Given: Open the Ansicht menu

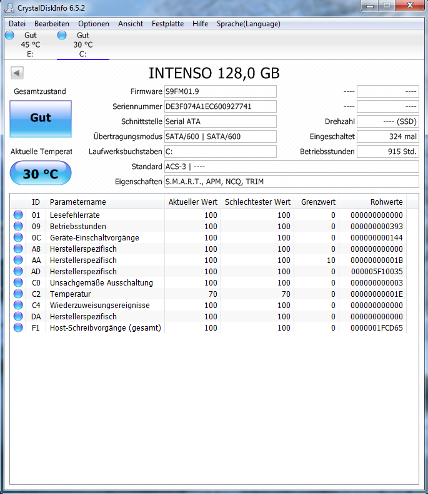Looking at the screenshot, I should click(131, 24).
